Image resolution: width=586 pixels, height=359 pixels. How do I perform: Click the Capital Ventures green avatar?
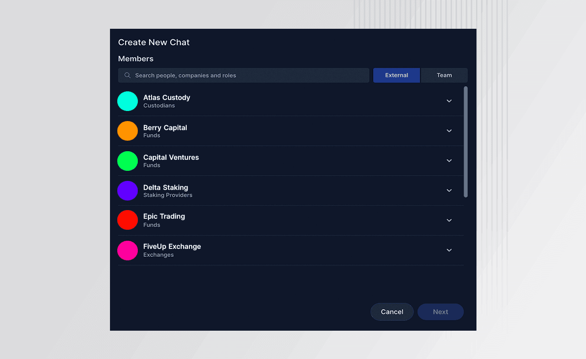click(x=127, y=161)
